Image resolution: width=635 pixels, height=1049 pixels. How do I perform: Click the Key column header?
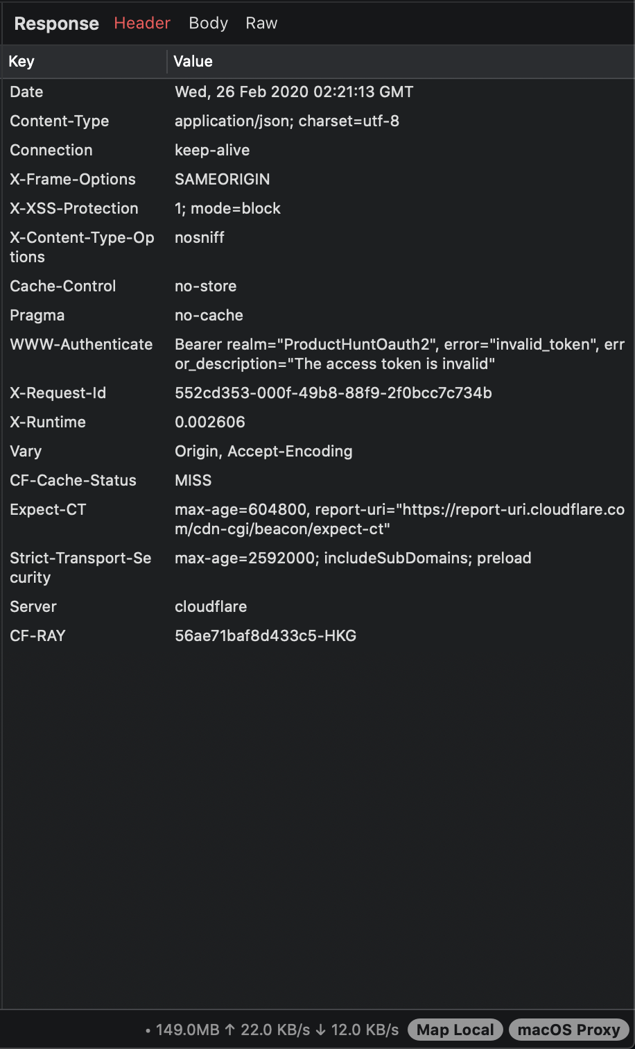click(21, 62)
